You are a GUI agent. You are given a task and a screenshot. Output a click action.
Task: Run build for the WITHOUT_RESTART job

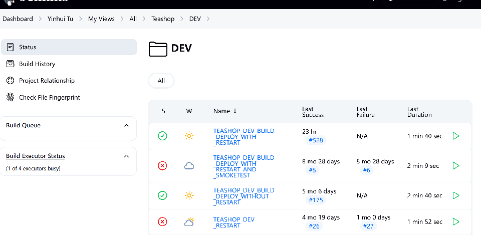pos(456,195)
